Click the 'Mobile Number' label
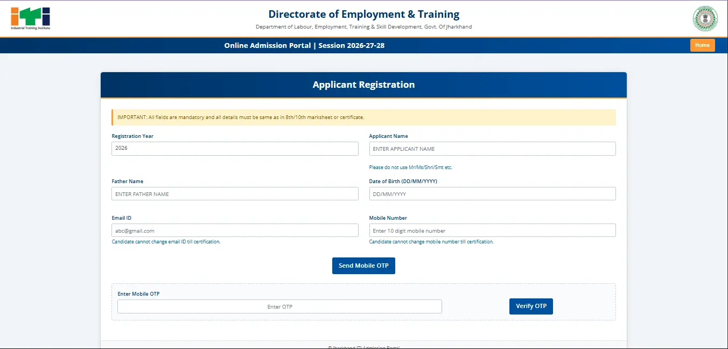This screenshot has height=349, width=728. tap(388, 218)
